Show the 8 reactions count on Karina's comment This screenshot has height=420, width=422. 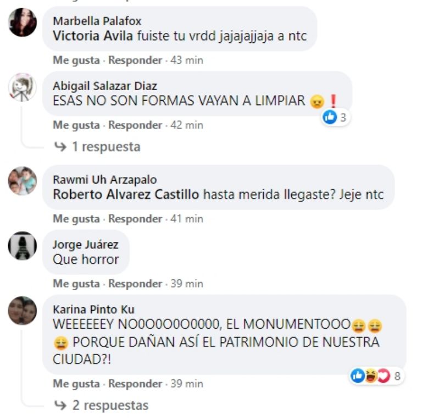coord(397,376)
